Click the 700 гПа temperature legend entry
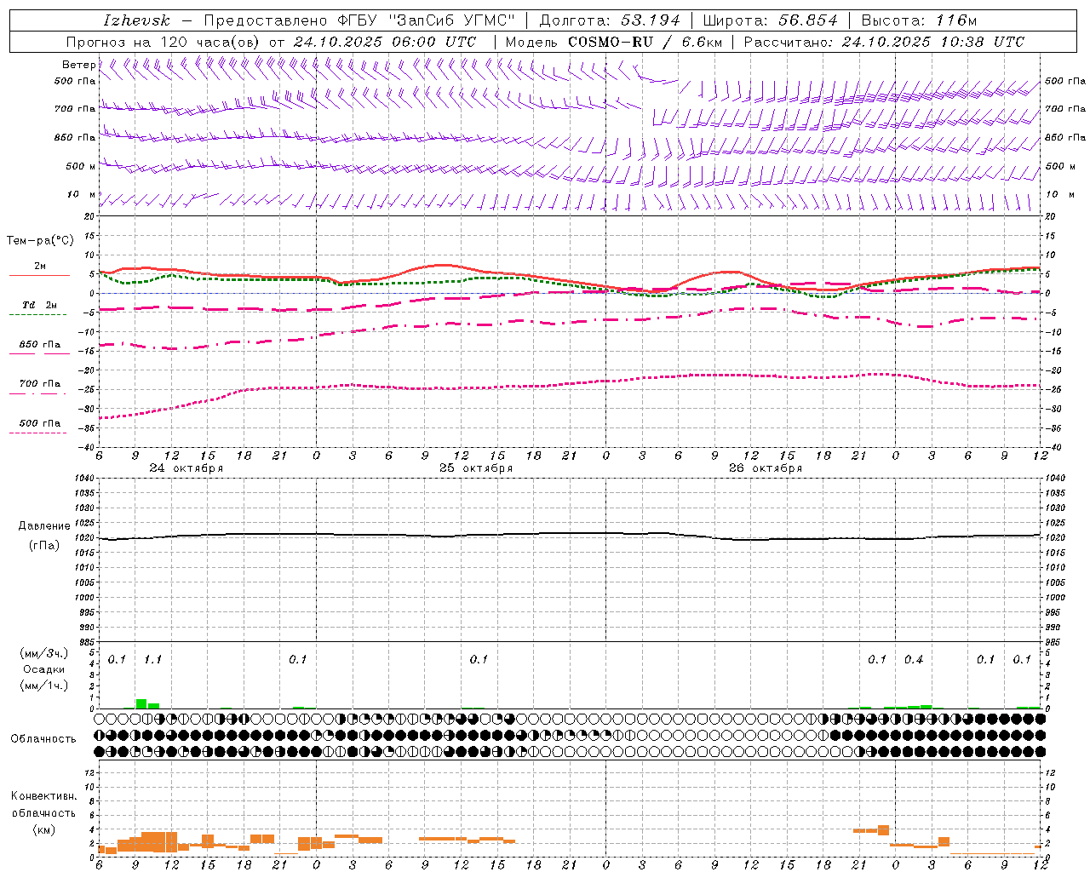 tap(39, 384)
